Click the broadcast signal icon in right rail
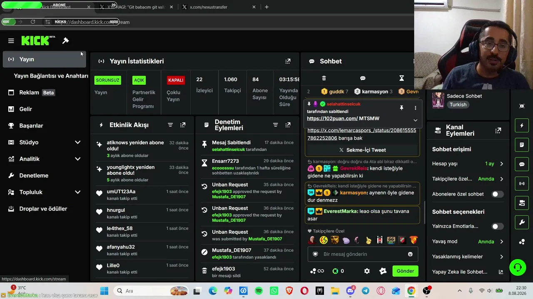This screenshot has height=299, width=533. tap(522, 184)
